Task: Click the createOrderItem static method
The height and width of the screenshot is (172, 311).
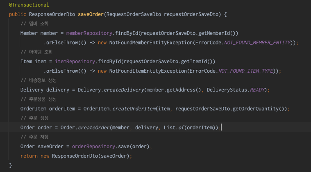Action: coord(134,109)
